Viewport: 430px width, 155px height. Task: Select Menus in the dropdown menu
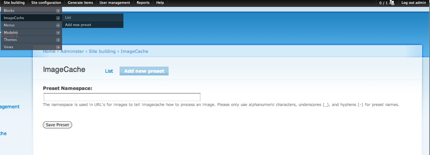click(x=31, y=25)
